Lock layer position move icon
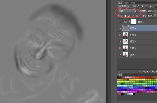The image size is (157, 103). [133, 16]
